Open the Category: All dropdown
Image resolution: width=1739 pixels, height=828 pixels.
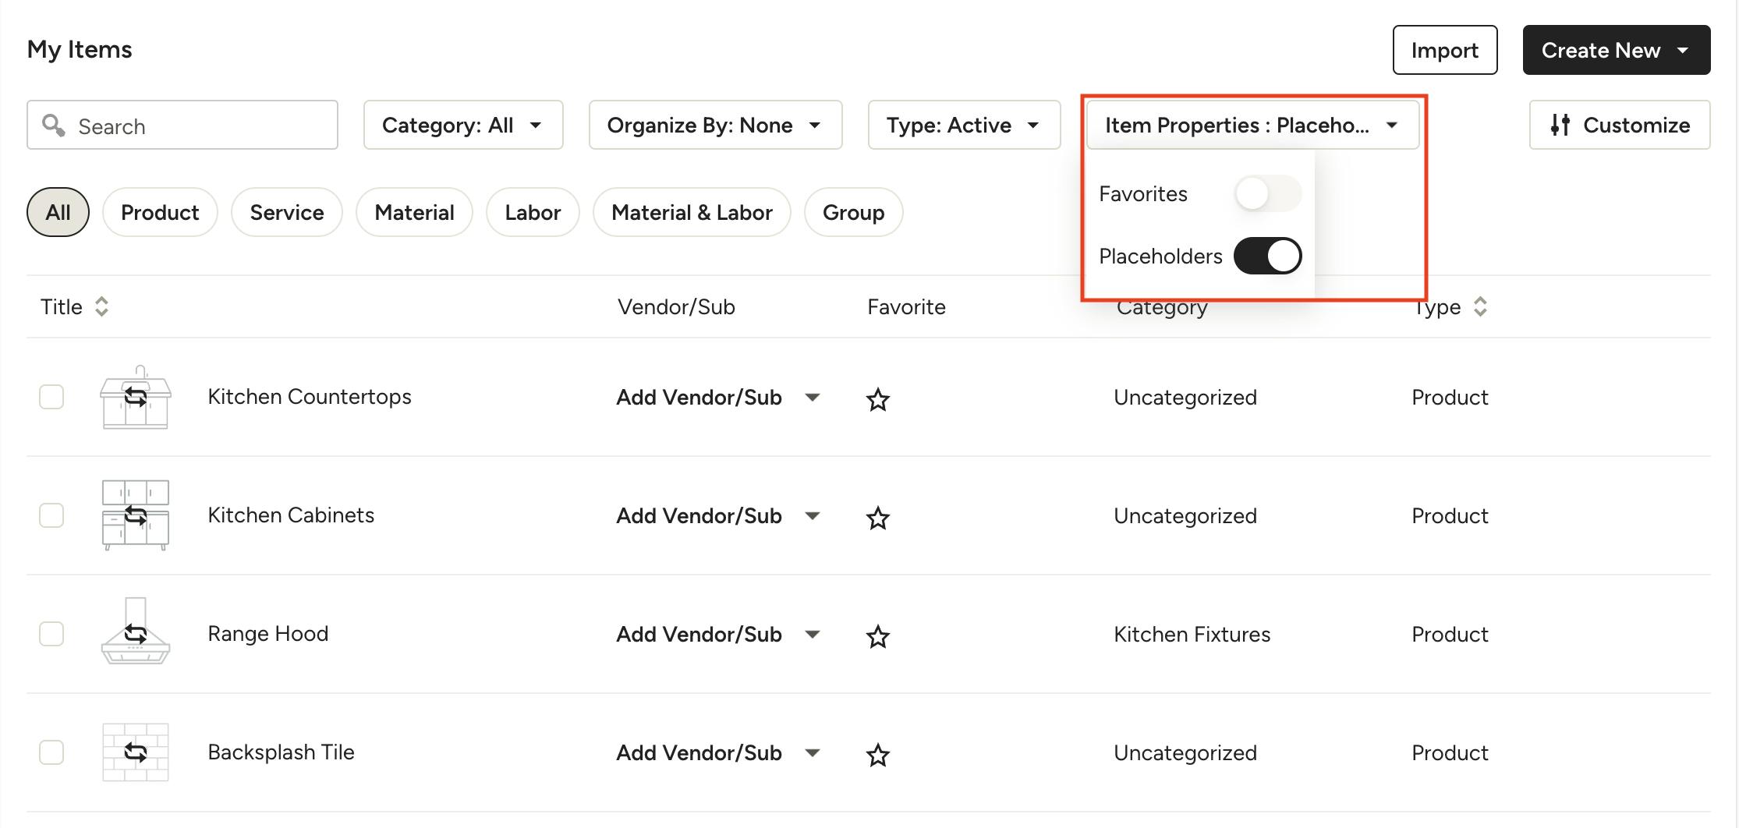(x=462, y=125)
